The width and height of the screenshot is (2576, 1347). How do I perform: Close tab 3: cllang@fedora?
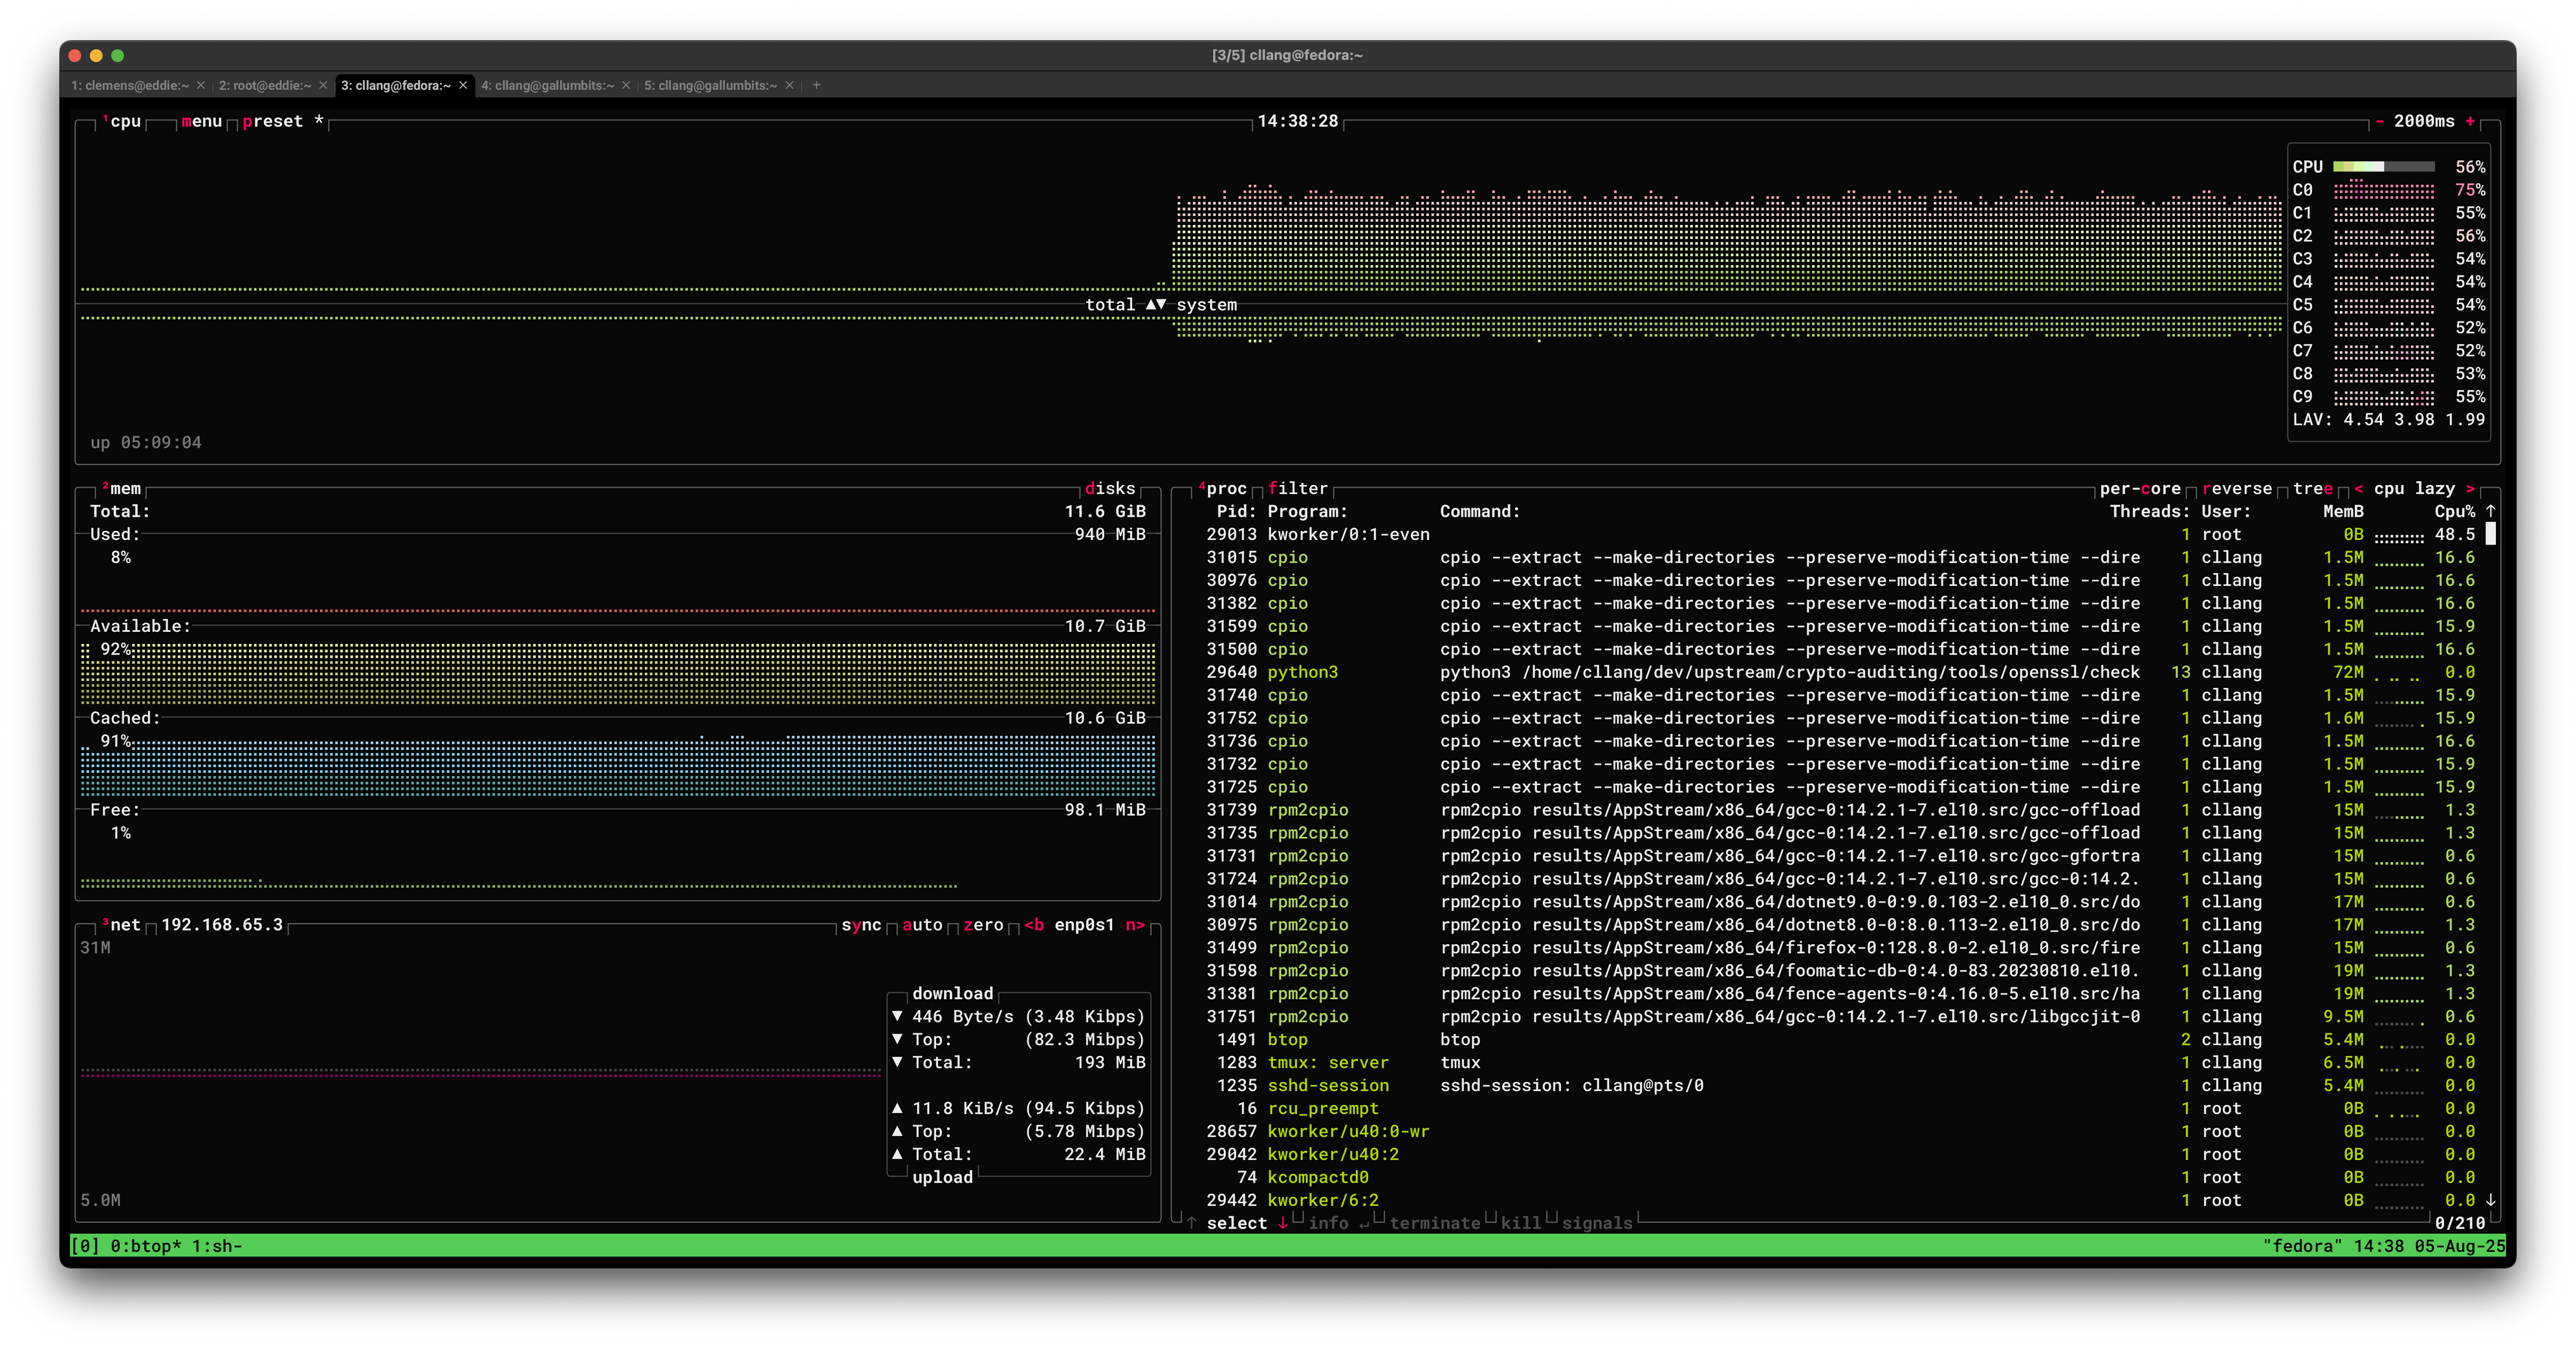[x=463, y=85]
